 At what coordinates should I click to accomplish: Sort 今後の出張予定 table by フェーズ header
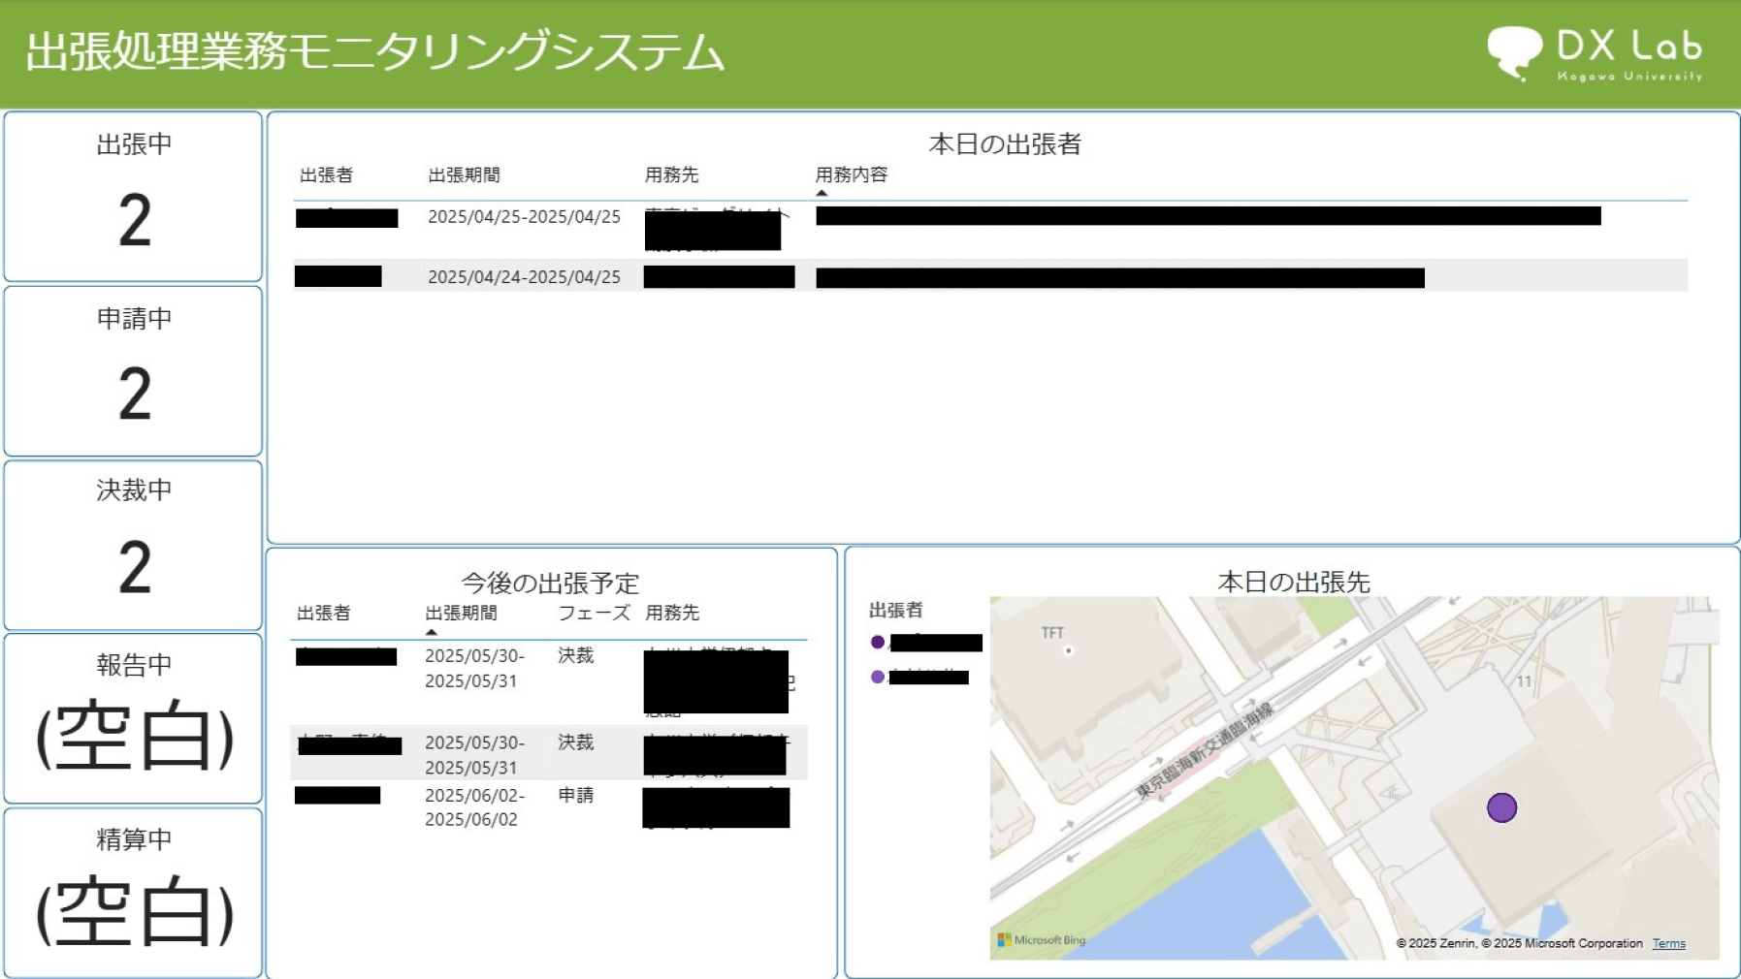pos(594,614)
